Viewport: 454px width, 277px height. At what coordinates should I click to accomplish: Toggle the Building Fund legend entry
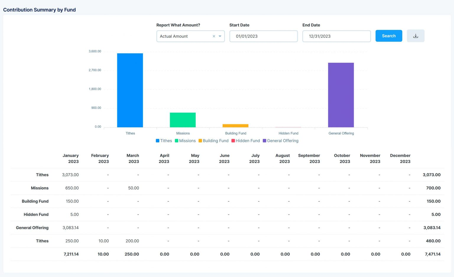click(213, 141)
